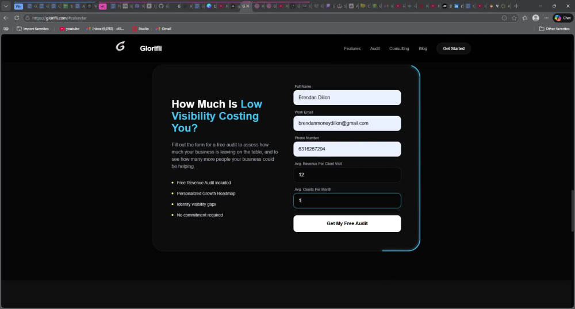Click the Glorifli G logo icon
575x309 pixels.
coord(120,47)
